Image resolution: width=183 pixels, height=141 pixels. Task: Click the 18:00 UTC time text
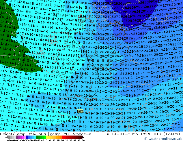151,134
